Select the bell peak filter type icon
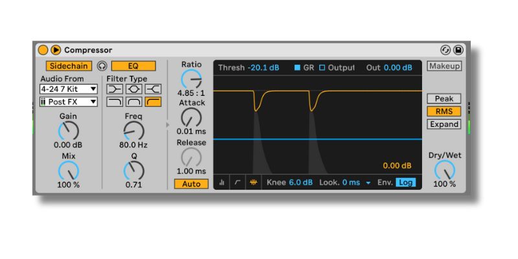 click(134, 89)
